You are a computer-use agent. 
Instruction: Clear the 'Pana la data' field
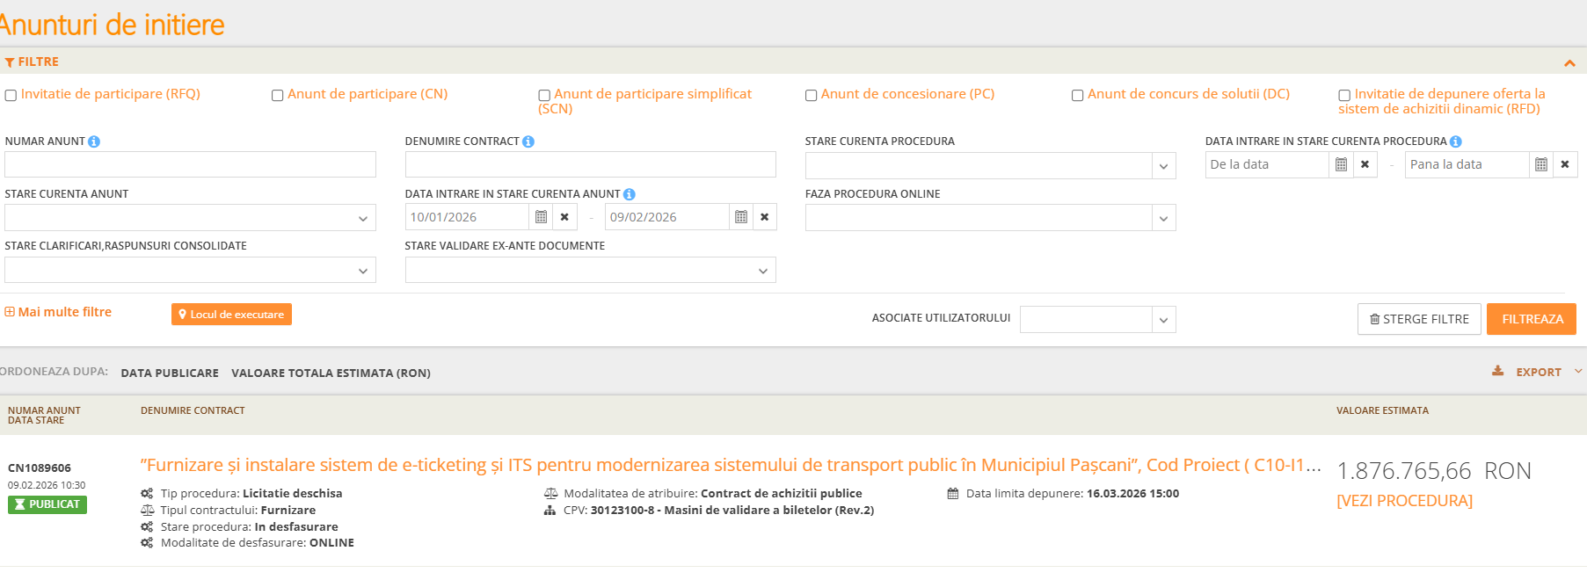[1564, 164]
